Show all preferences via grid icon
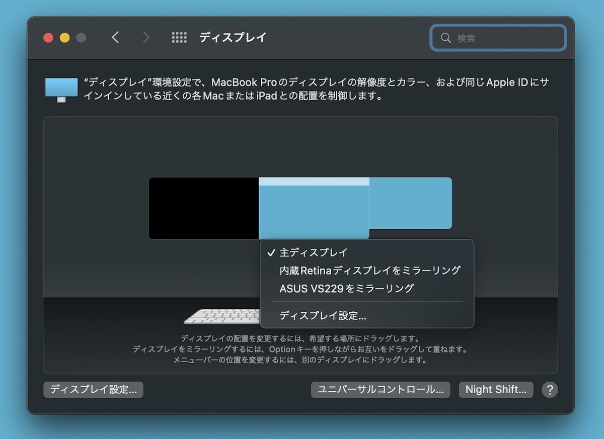Image resolution: width=604 pixels, height=439 pixels. pyautogui.click(x=179, y=38)
